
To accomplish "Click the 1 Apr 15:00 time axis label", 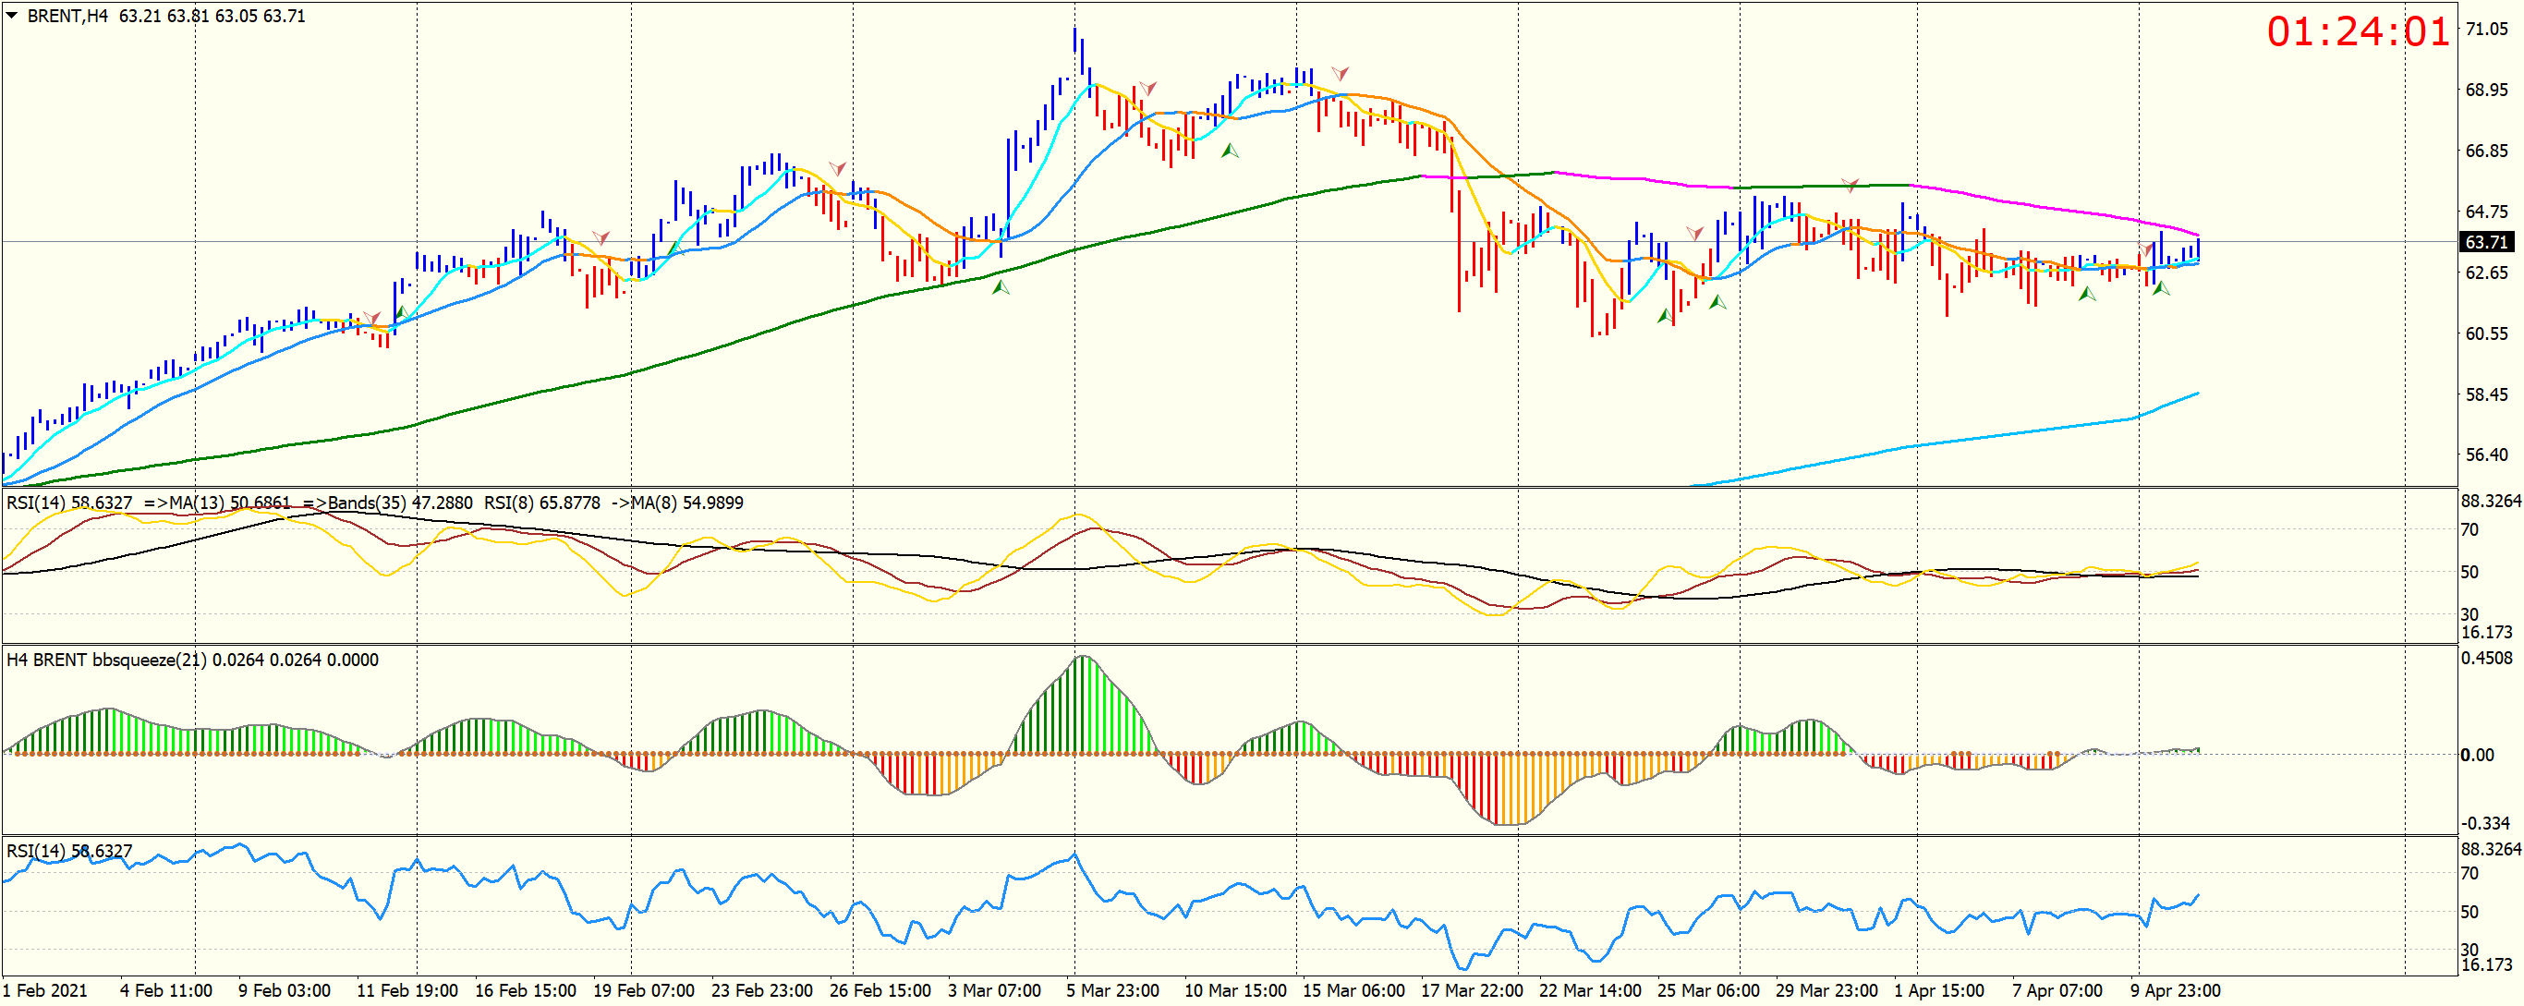I will coord(1938,990).
